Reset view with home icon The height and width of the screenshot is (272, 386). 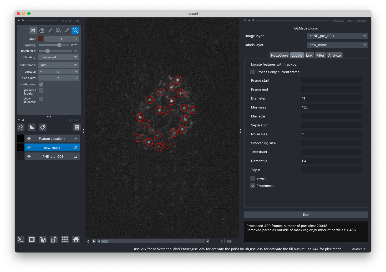click(76, 239)
